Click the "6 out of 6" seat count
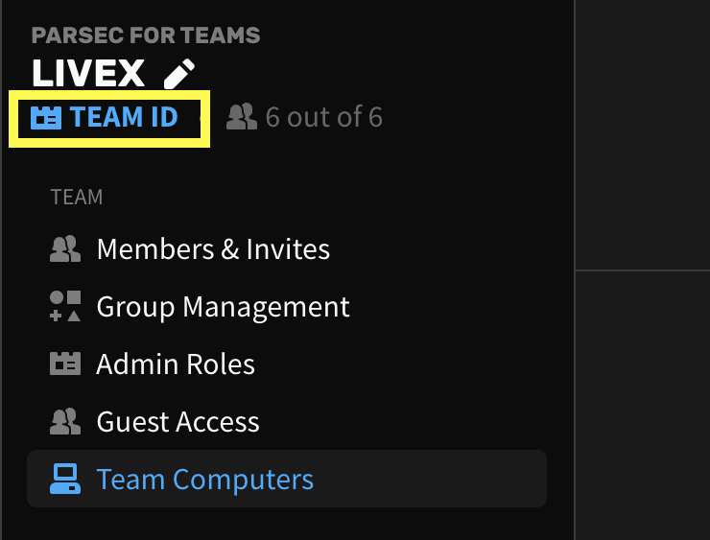Viewport: 710px width, 540px height. tap(323, 117)
